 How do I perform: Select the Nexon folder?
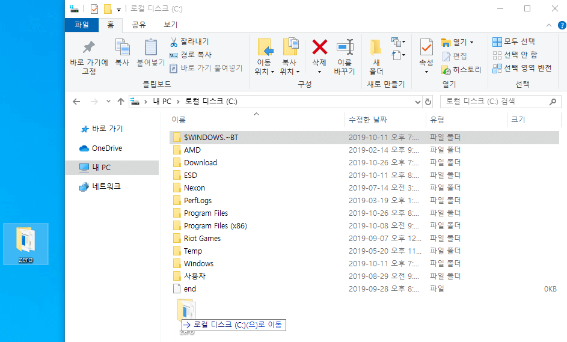364,188
